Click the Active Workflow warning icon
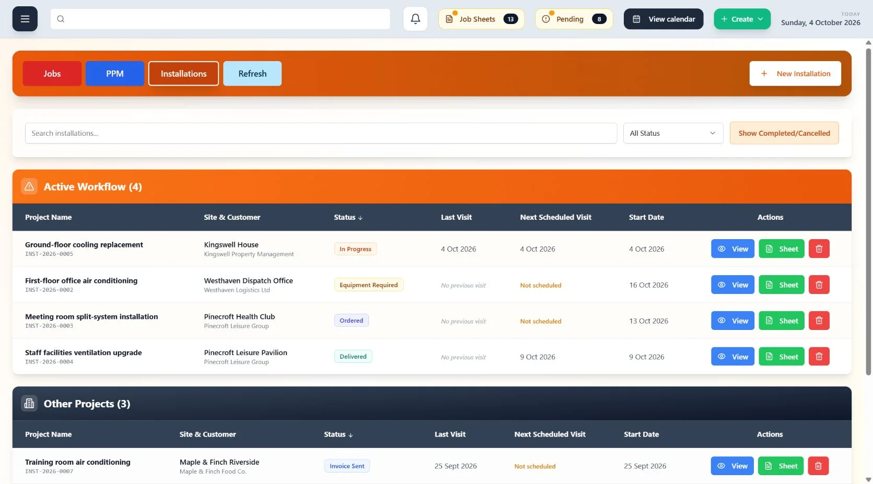873x484 pixels. (29, 186)
